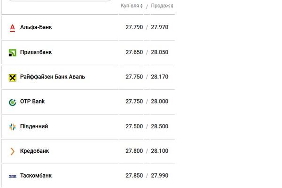282x188 pixels.
Task: Select Південний selling rate 28.500
Action: (159, 126)
